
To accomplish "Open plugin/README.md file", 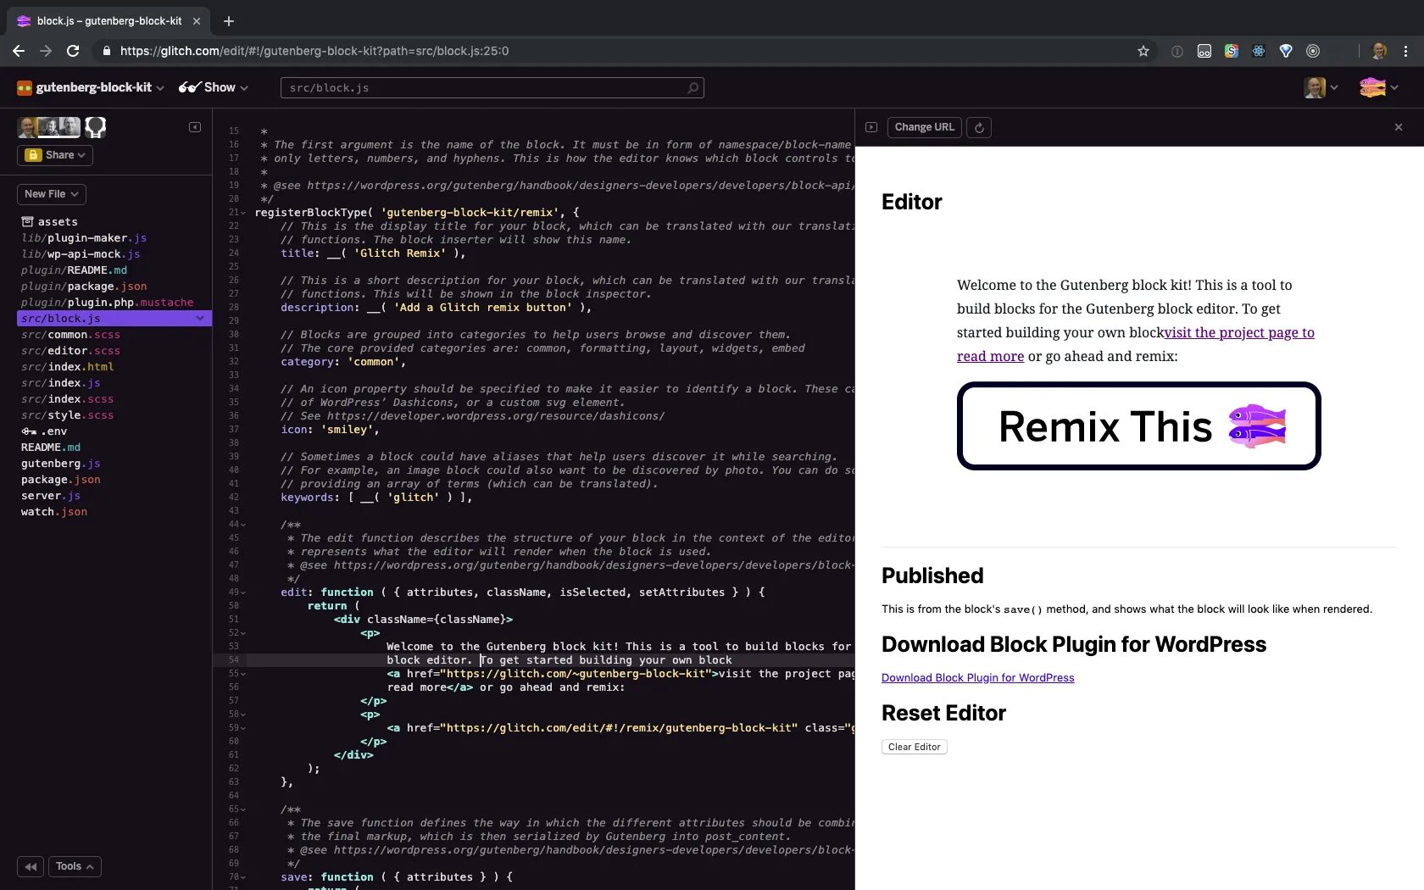I will point(74,270).
